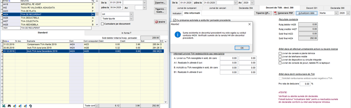
Task: Click first field of B. Achizitii cu TVA neexigibila
Action: coord(229,68)
